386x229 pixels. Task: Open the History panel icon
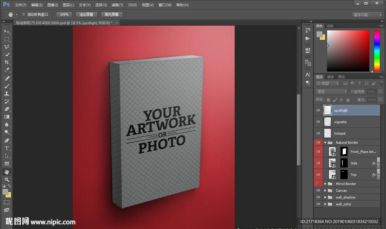point(308,30)
